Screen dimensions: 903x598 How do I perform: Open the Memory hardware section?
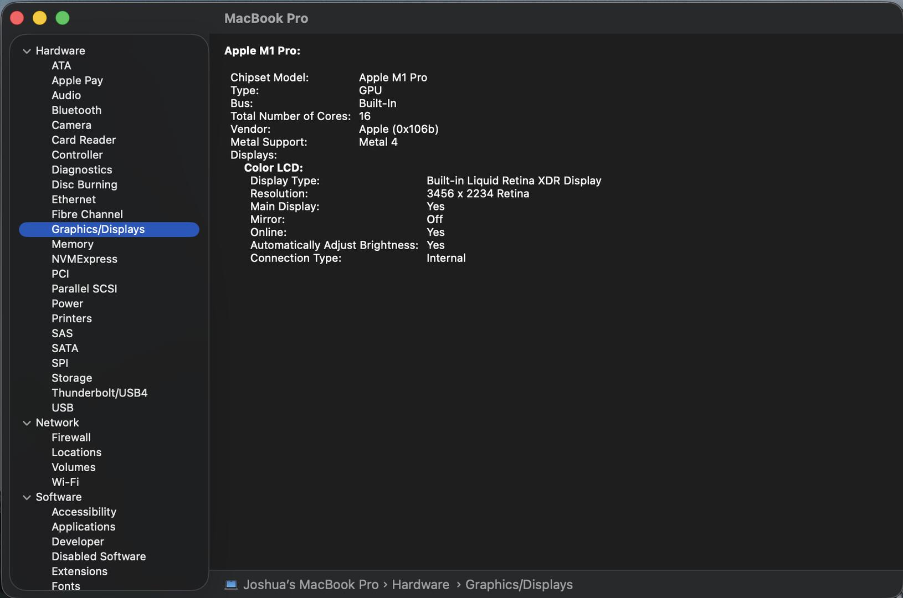[73, 244]
